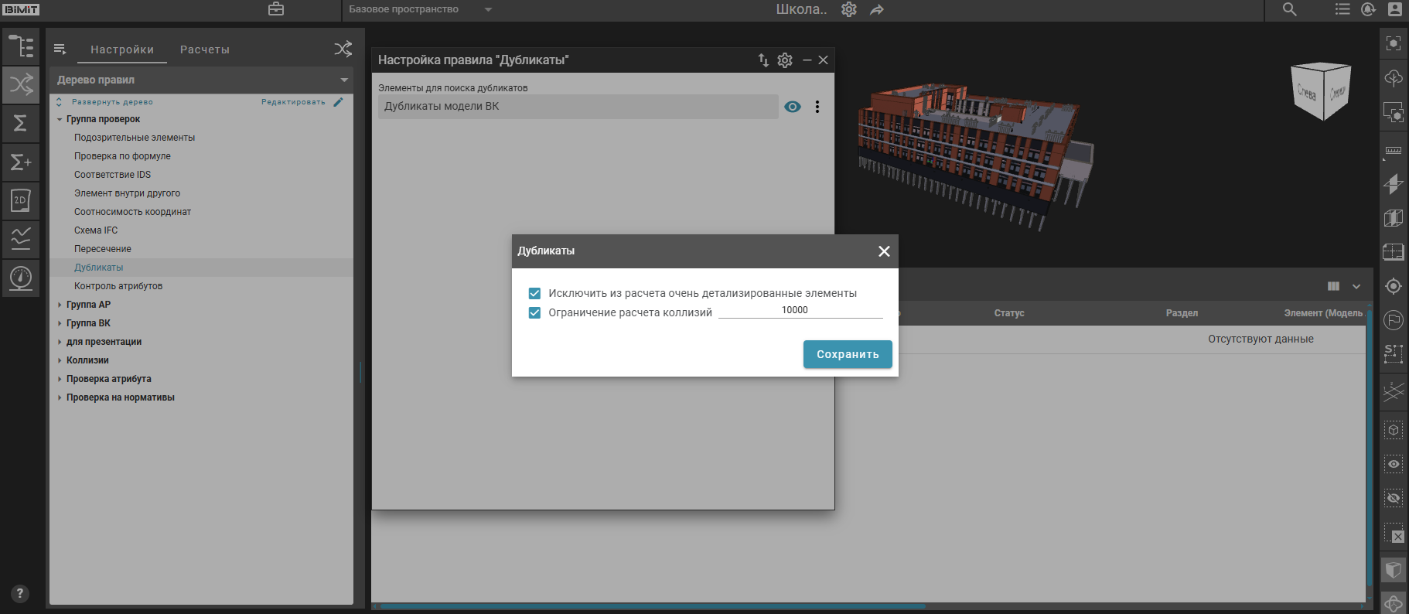Click the view cube in 3D viewport

tap(1321, 90)
